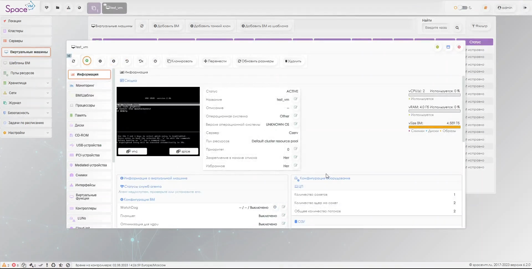Power off VM using the power icon
Screen dimensions: 532x269
coord(155,61)
